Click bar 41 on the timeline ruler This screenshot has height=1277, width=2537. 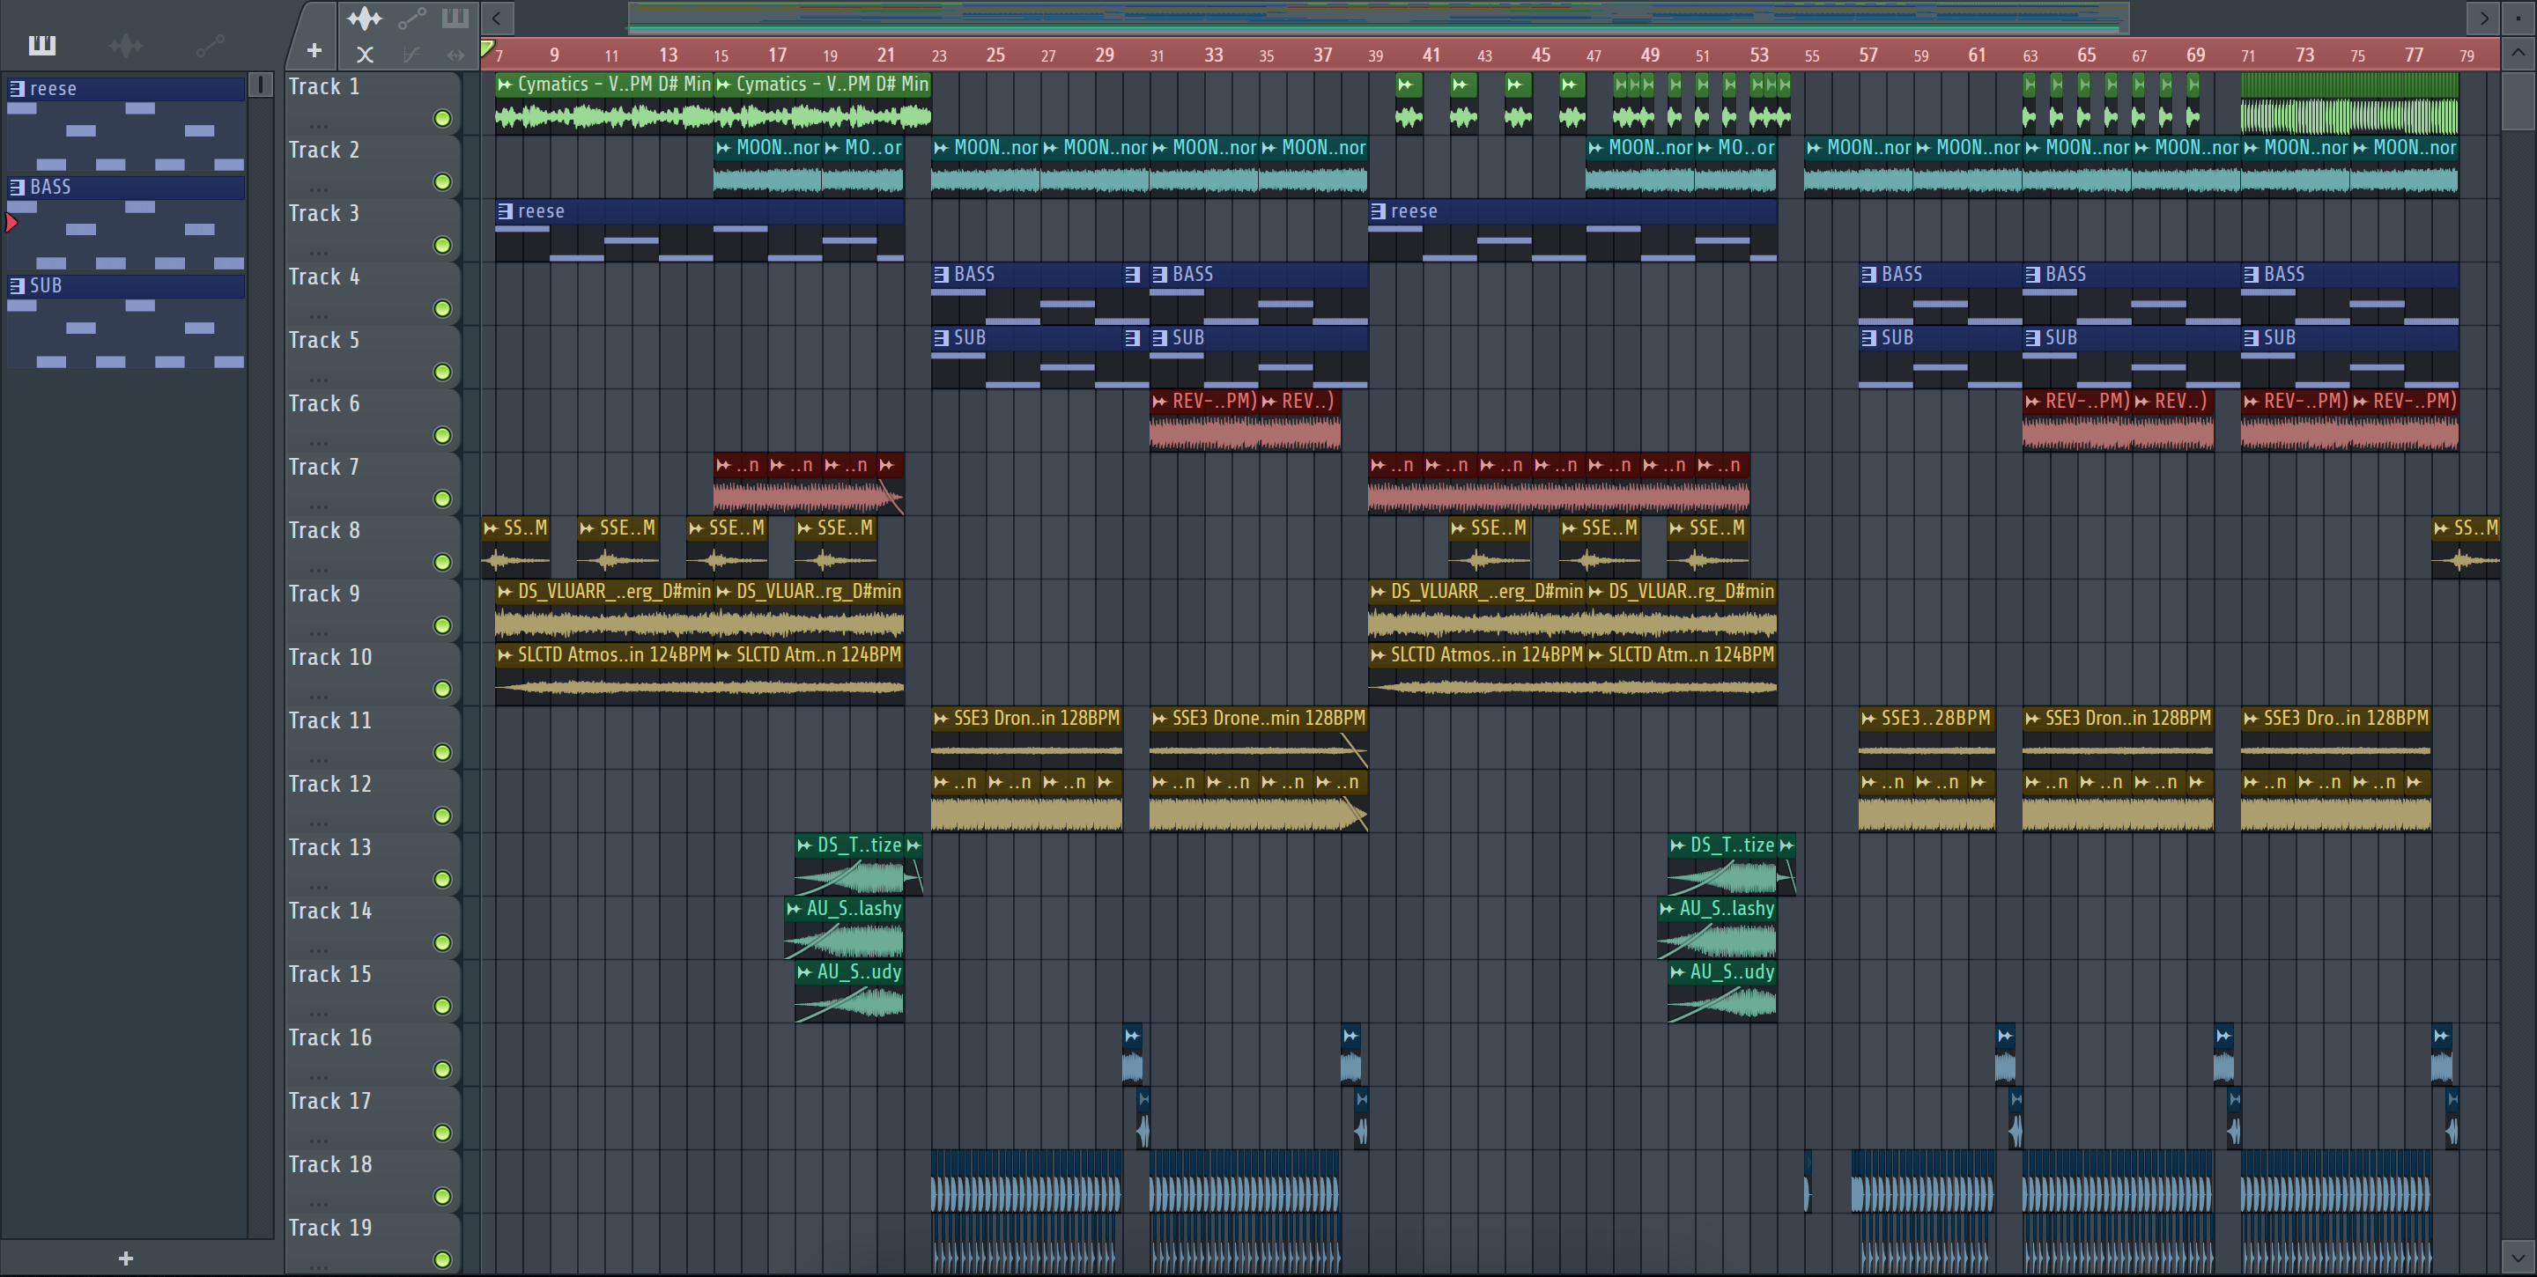click(x=1431, y=55)
